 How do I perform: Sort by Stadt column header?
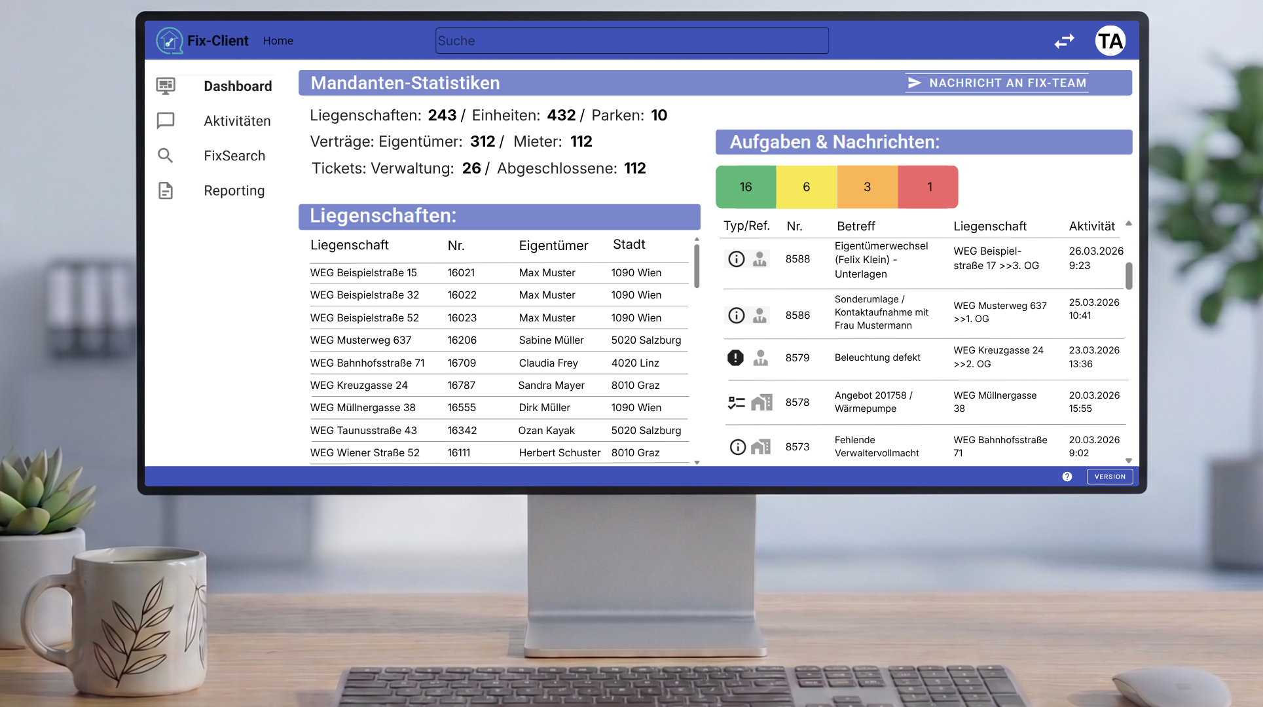pos(629,244)
